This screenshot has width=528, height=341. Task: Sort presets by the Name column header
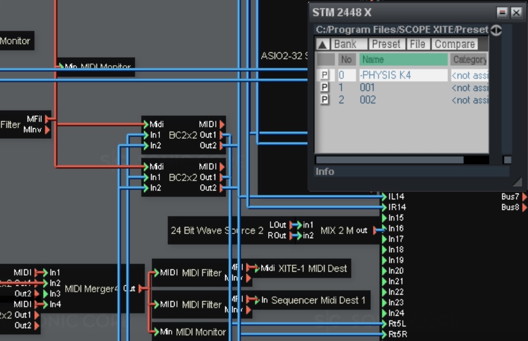403,59
